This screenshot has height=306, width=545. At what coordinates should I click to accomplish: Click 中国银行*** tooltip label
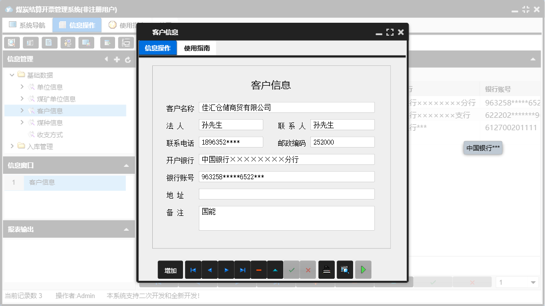483,148
